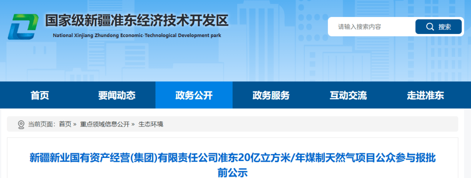The image size is (471, 178).
Task: Open the 走进准东 navigation tab
Action: click(426, 95)
